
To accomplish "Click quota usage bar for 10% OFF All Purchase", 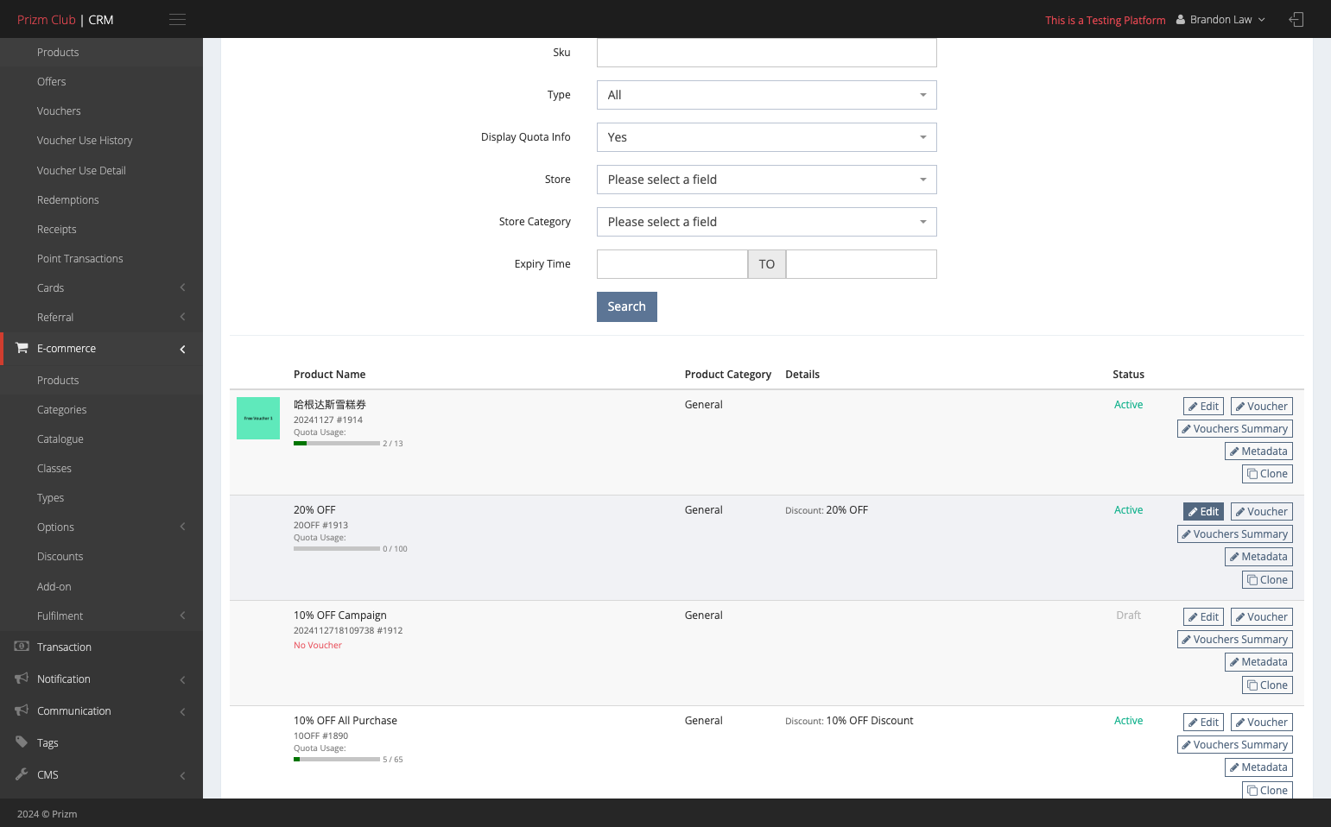I will coord(337,759).
